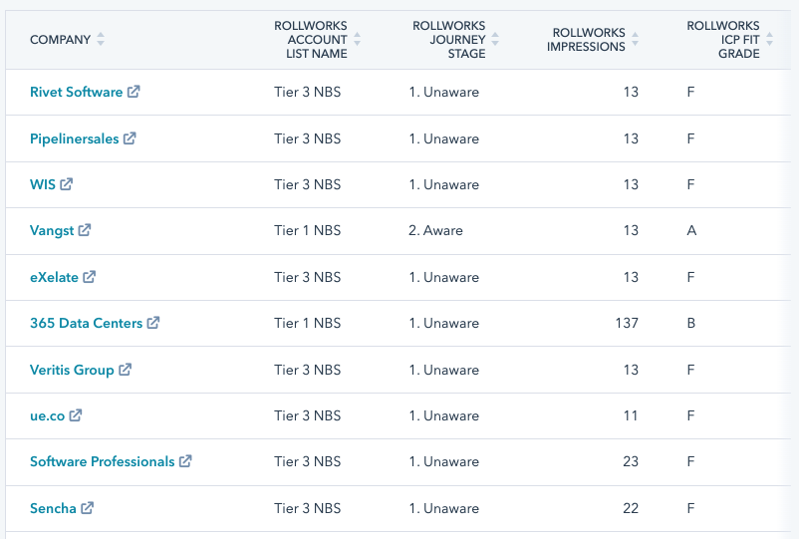The width and height of the screenshot is (799, 539).
Task: Click the ROLLWORKS ICP FIT GRADE header
Action: [x=723, y=39]
